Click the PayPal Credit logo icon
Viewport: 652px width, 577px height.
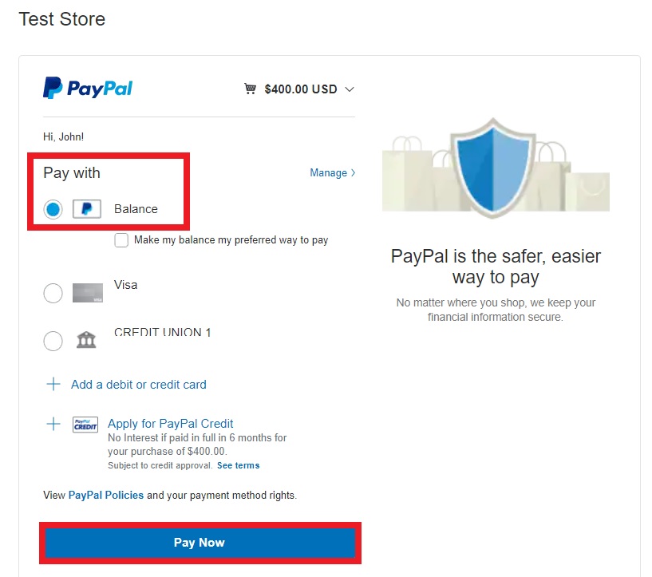tap(85, 425)
